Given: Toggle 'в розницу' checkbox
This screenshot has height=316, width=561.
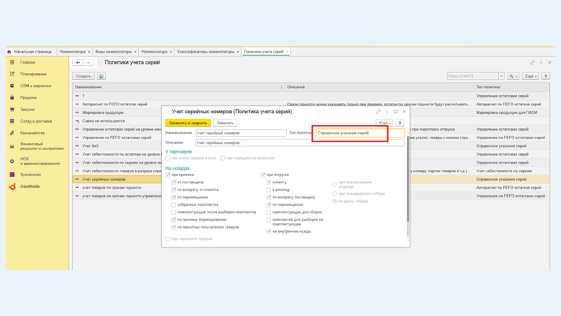Looking at the screenshot, I should coord(269,189).
